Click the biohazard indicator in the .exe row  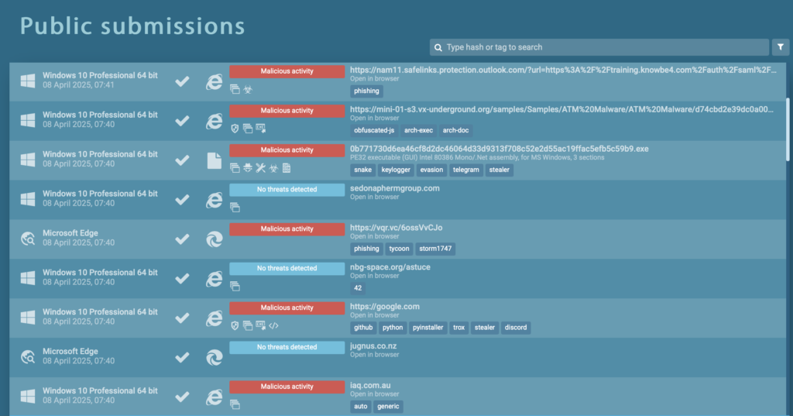coord(273,169)
